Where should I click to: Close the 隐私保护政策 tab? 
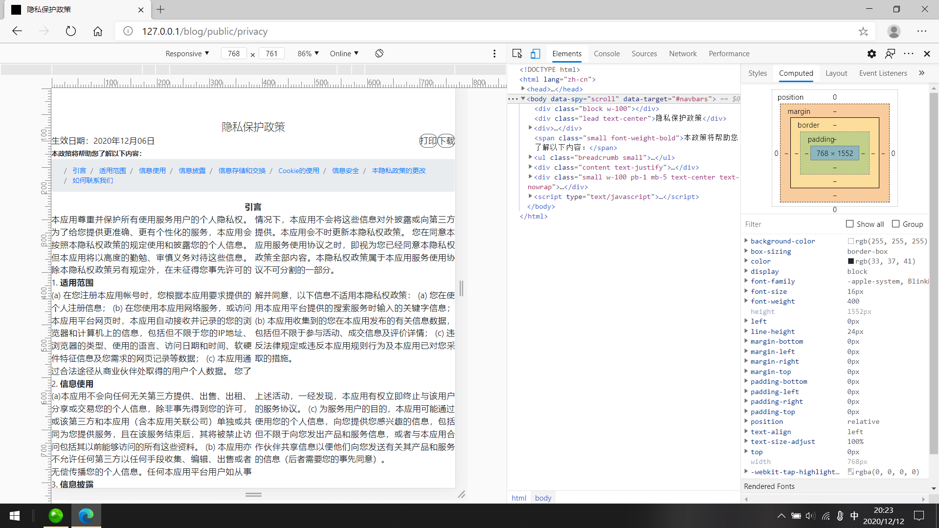pyautogui.click(x=141, y=10)
